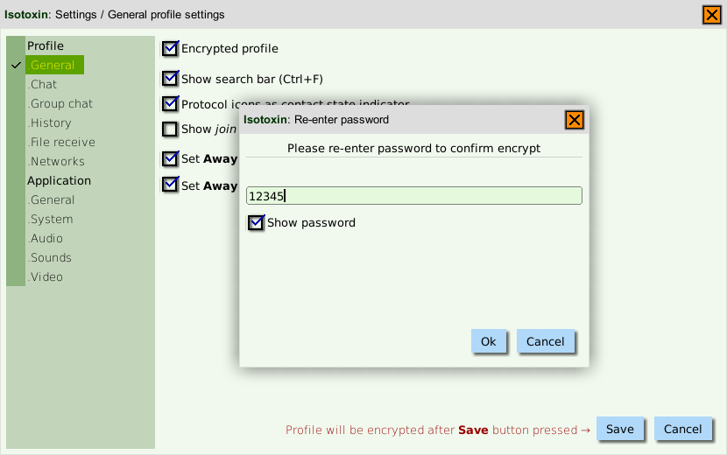Toggle the first Set Away checkbox
Image resolution: width=727 pixels, height=455 pixels.
(x=170, y=159)
